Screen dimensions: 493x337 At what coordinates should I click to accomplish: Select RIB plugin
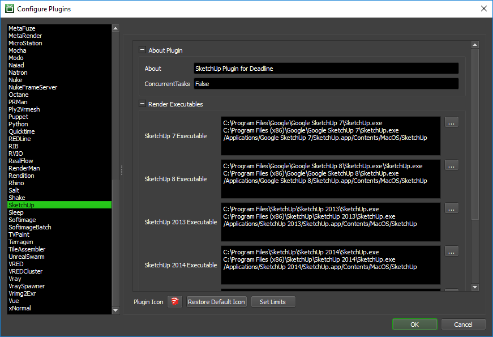59,146
